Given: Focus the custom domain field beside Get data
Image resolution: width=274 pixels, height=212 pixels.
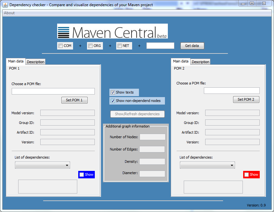Looking at the screenshot, I should pos(160,46).
